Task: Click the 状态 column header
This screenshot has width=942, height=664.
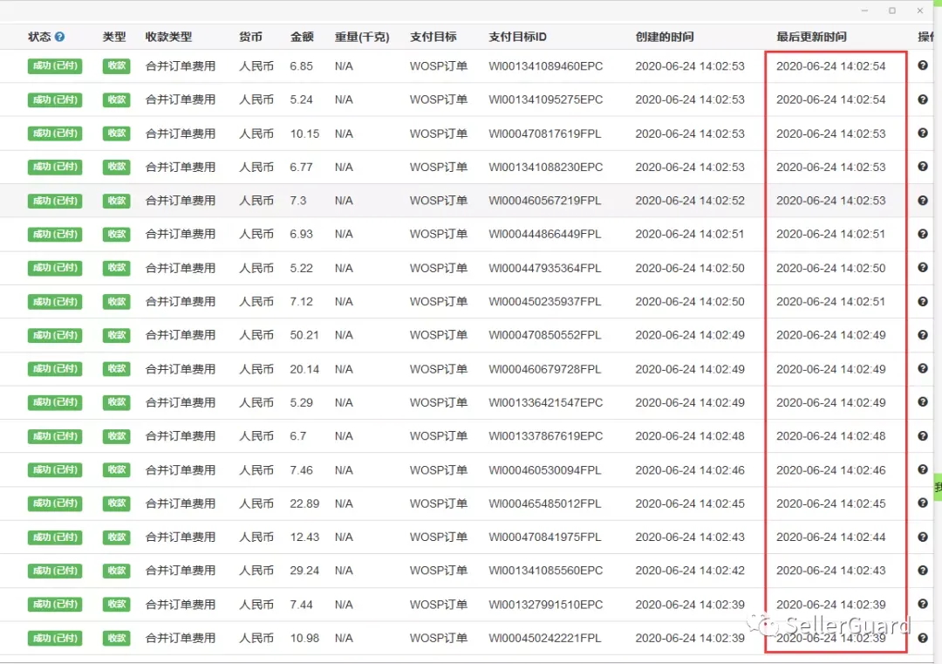Action: coord(39,37)
